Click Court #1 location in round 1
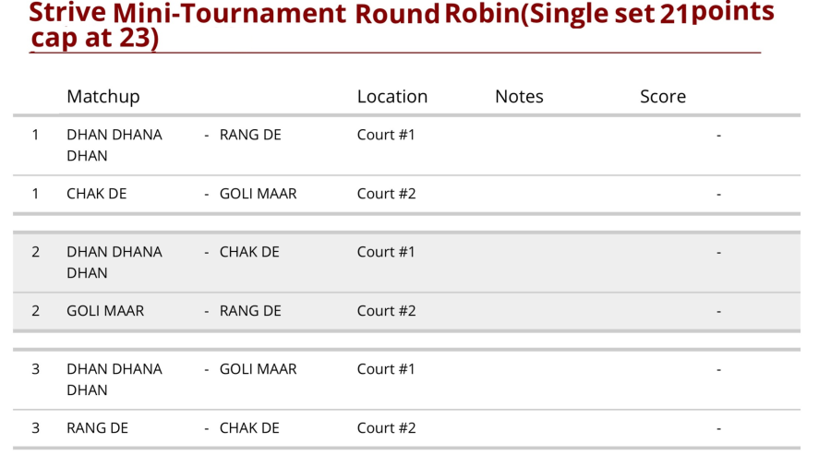Image resolution: width=831 pixels, height=467 pixels. click(386, 135)
